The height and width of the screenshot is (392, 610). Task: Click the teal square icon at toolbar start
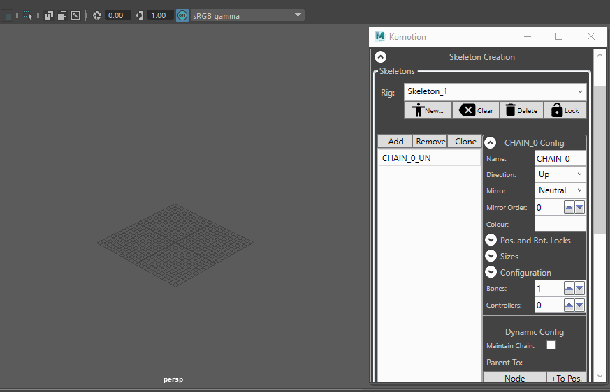point(8,16)
